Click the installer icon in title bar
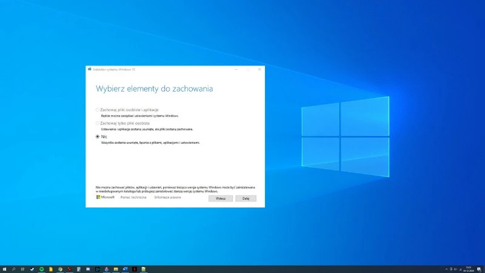This screenshot has width=485, height=273. 90,69
